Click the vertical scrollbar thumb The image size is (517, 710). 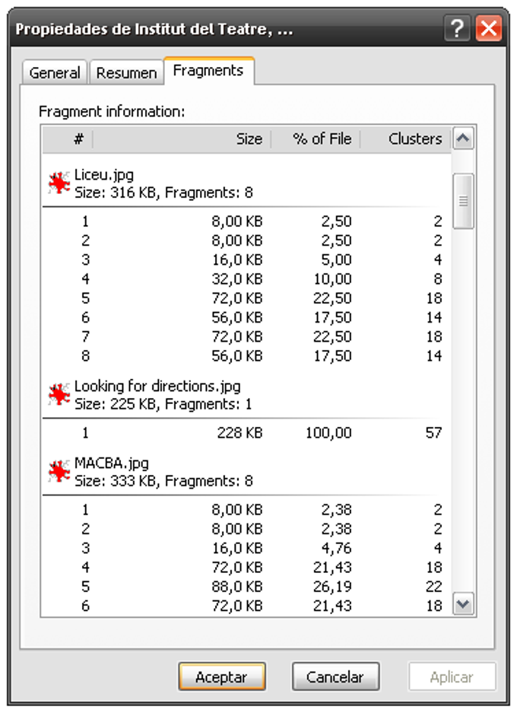click(463, 201)
